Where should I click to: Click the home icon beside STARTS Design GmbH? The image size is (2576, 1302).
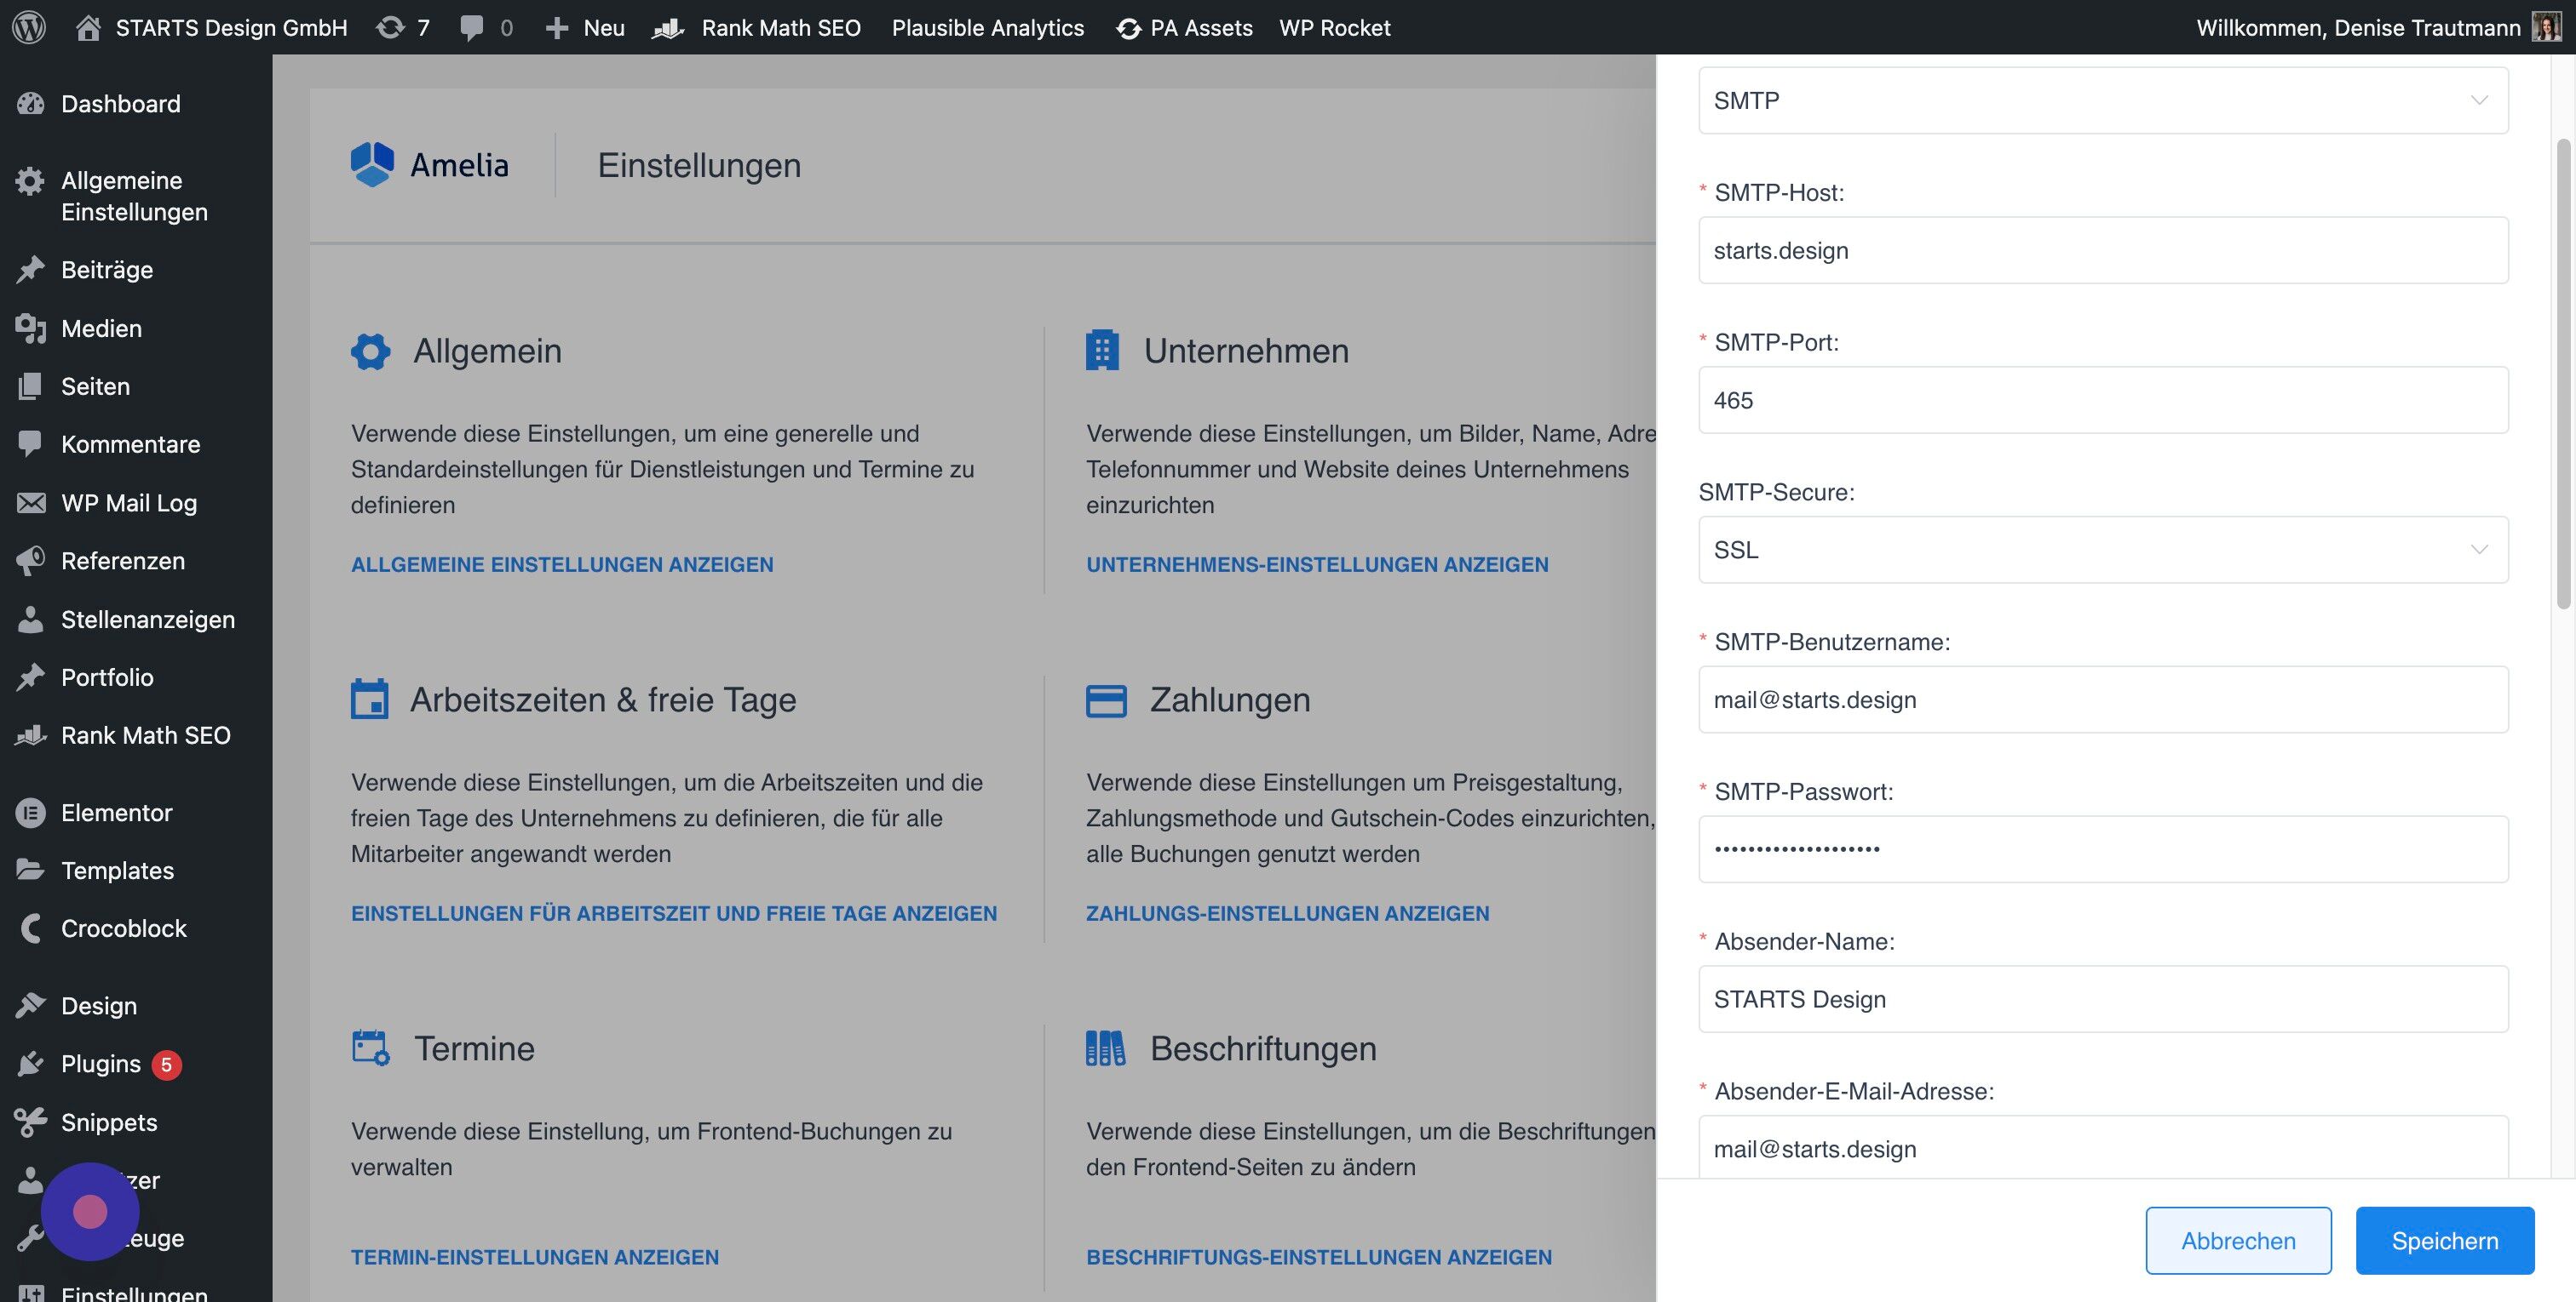88,27
